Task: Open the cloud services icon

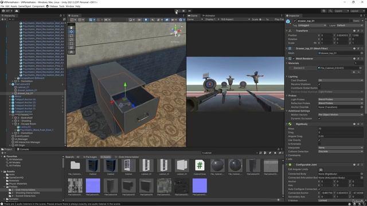Action: (x=17, y=11)
